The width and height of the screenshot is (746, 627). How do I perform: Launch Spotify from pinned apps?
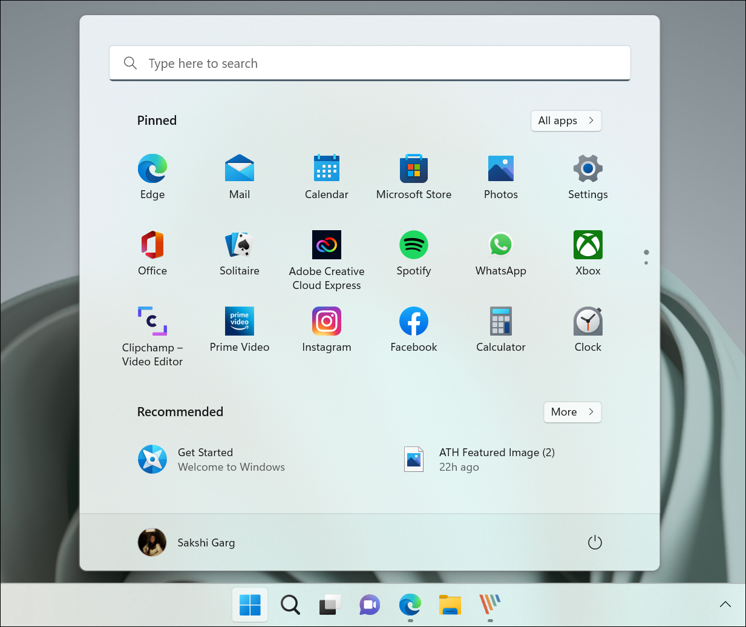pos(414,253)
